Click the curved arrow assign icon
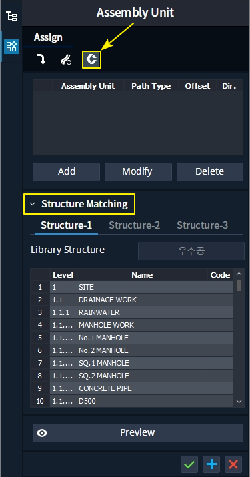The height and width of the screenshot is (477, 250). tap(41, 59)
